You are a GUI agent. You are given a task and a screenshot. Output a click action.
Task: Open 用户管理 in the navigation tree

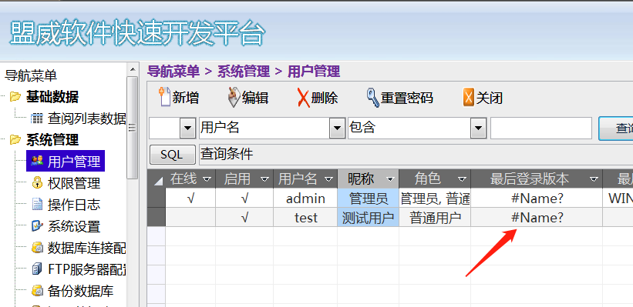click(74, 162)
